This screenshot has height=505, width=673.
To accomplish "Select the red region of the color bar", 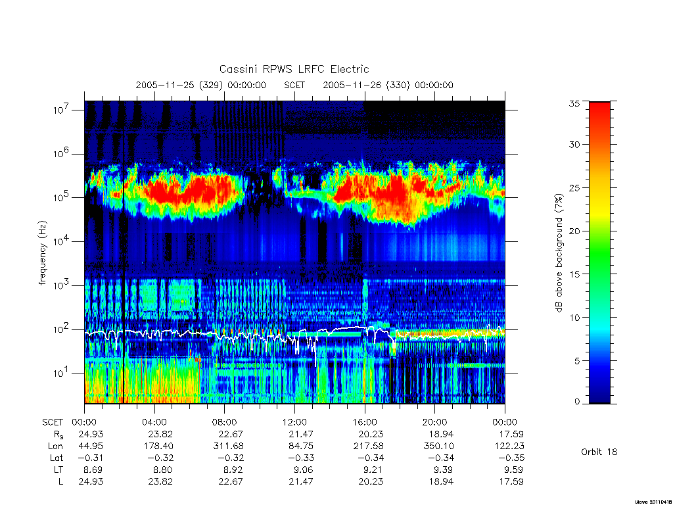I will 599,129.
